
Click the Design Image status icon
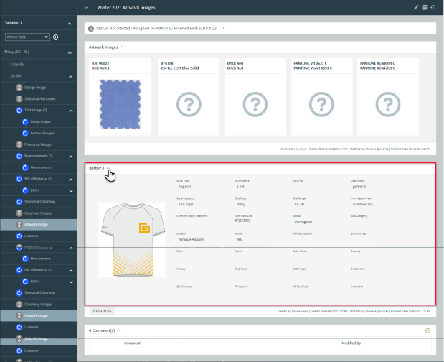pos(19,87)
